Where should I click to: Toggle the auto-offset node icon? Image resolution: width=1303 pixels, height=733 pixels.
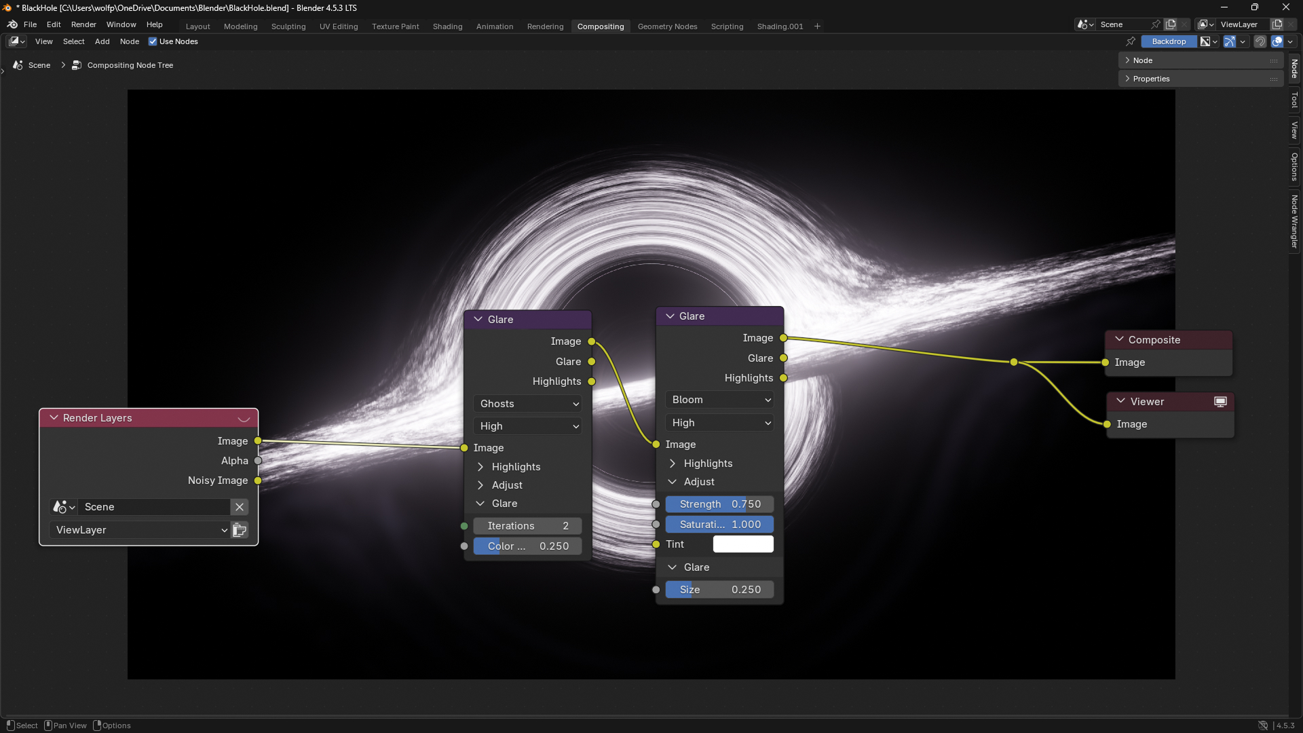pyautogui.click(x=1230, y=41)
